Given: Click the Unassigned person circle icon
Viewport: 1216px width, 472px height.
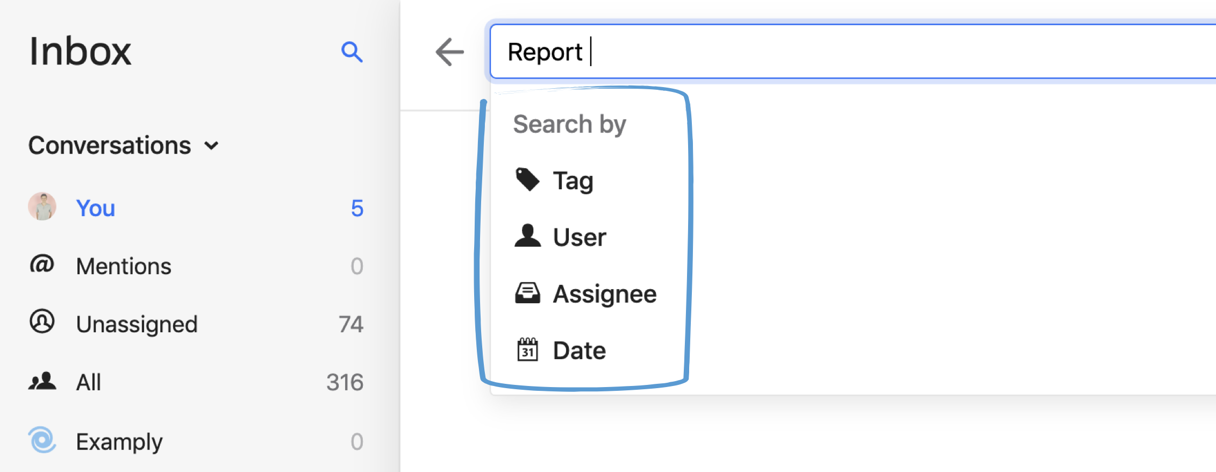Looking at the screenshot, I should pyautogui.click(x=42, y=321).
